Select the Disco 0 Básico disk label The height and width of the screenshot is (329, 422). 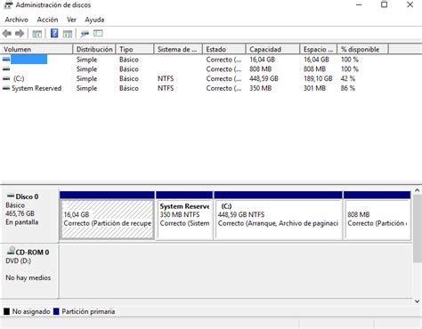(29, 215)
